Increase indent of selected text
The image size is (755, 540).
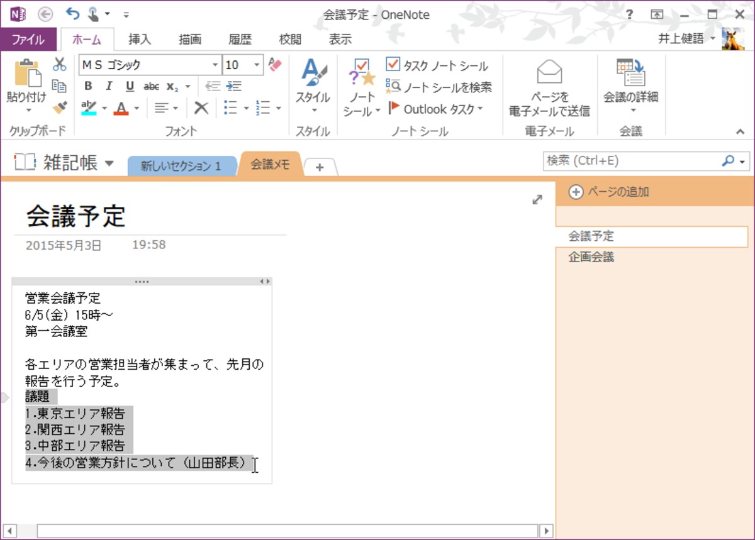tap(233, 87)
